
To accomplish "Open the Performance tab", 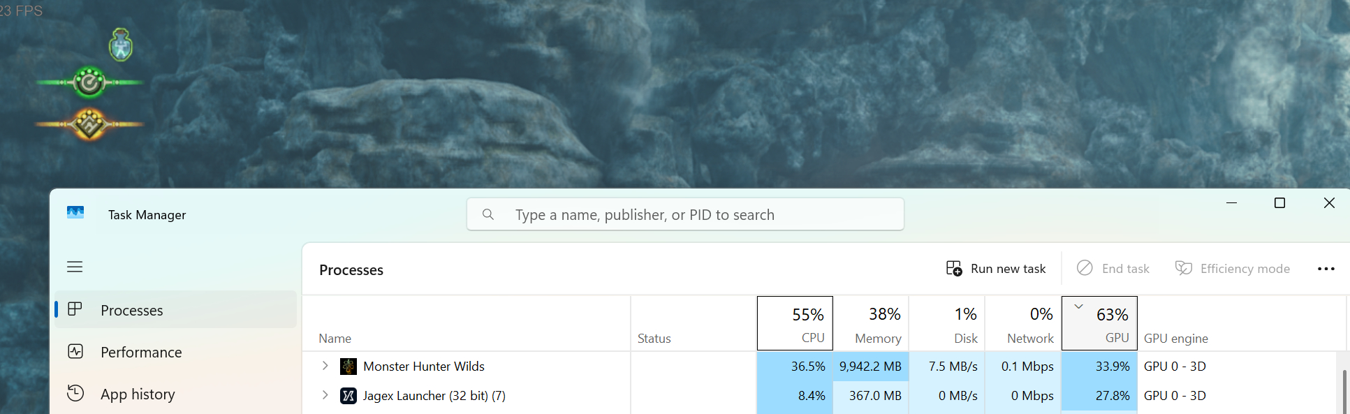I will [x=140, y=352].
